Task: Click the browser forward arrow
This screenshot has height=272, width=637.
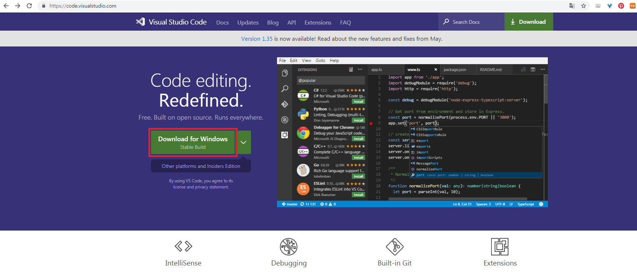Action: (18, 6)
